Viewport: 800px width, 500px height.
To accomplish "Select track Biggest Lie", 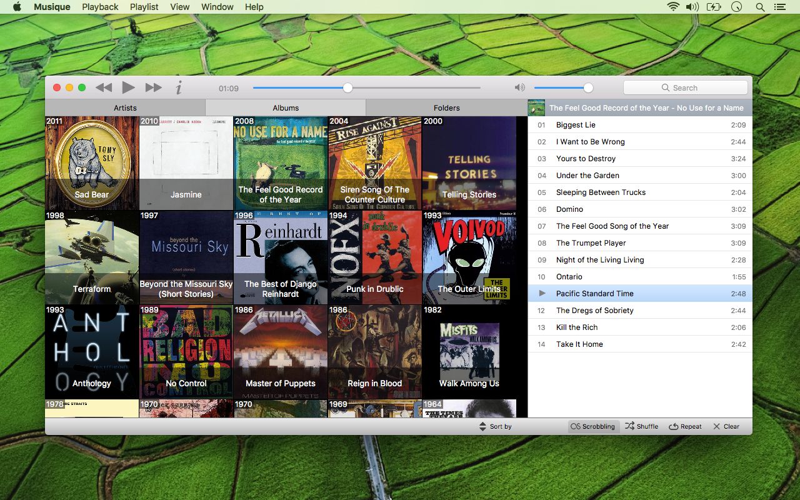I will 640,124.
